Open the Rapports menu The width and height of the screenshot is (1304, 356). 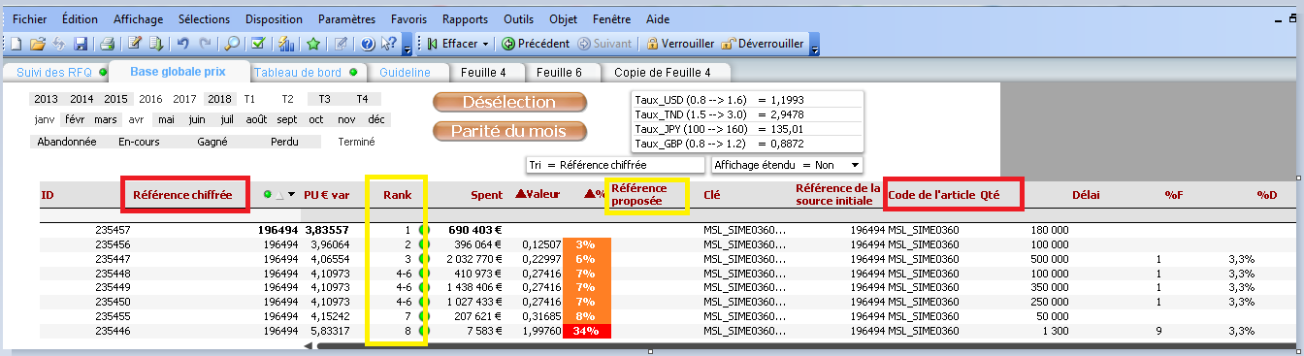click(x=466, y=19)
